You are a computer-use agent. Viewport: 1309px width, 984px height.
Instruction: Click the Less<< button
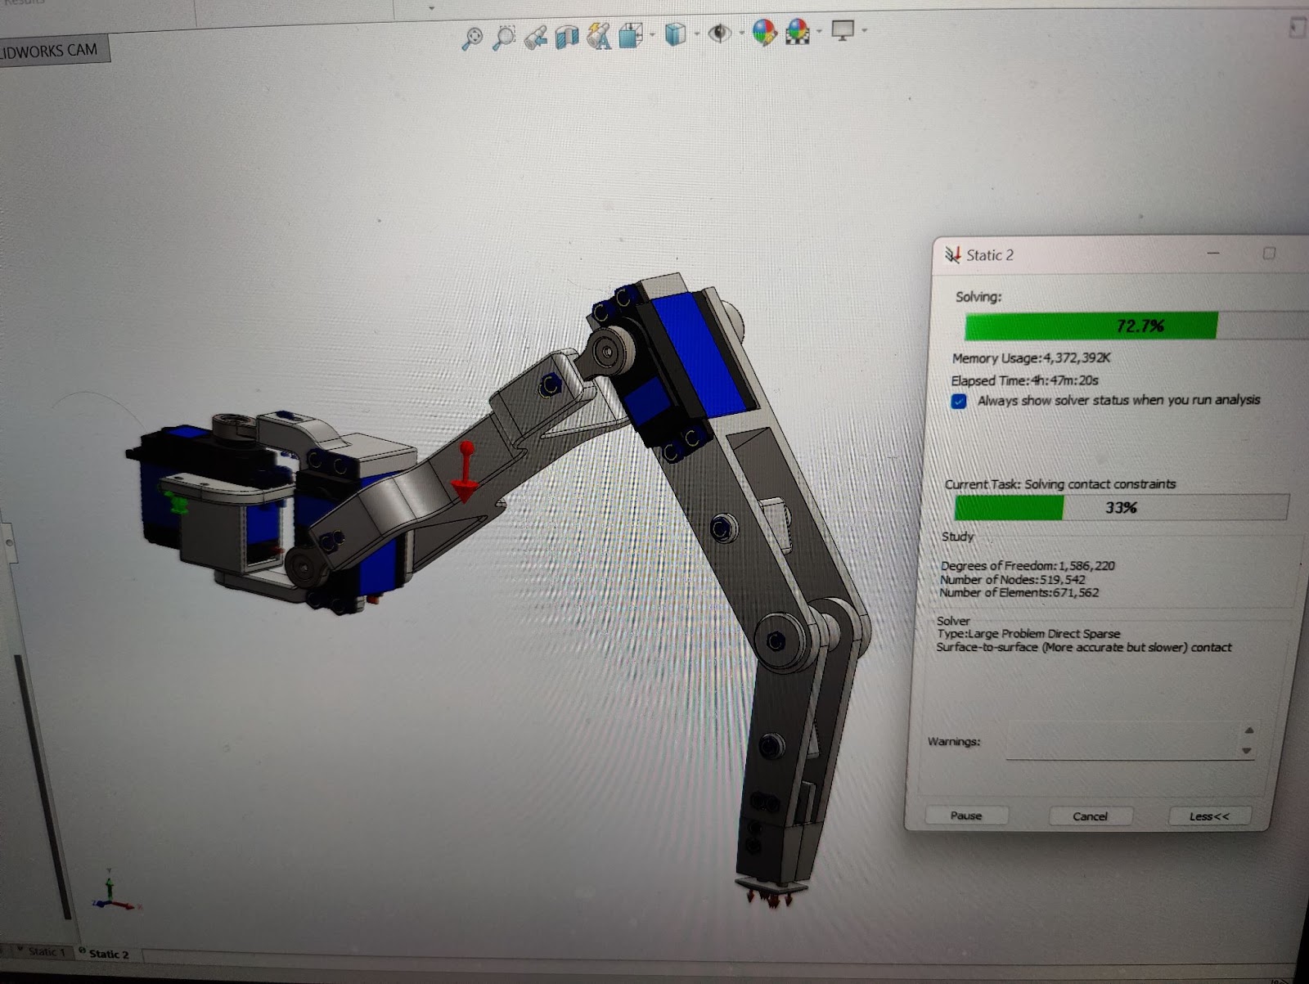1209,816
